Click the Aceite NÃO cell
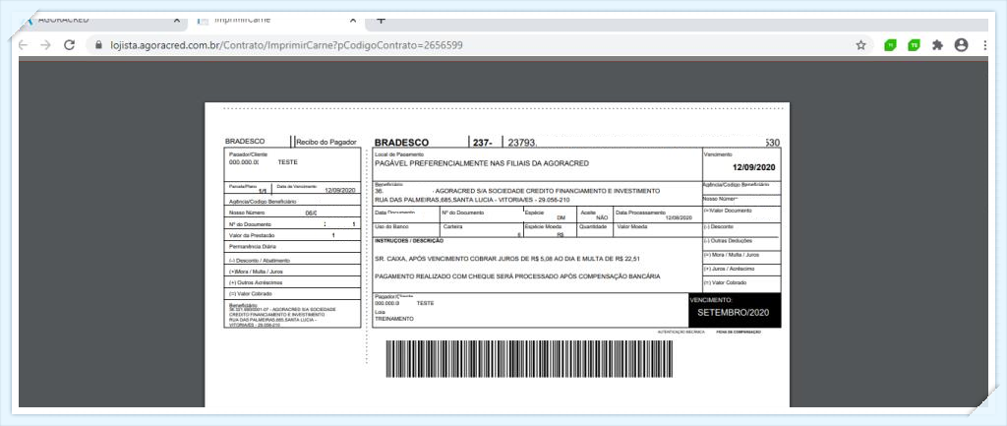The height and width of the screenshot is (426, 1007). (595, 215)
